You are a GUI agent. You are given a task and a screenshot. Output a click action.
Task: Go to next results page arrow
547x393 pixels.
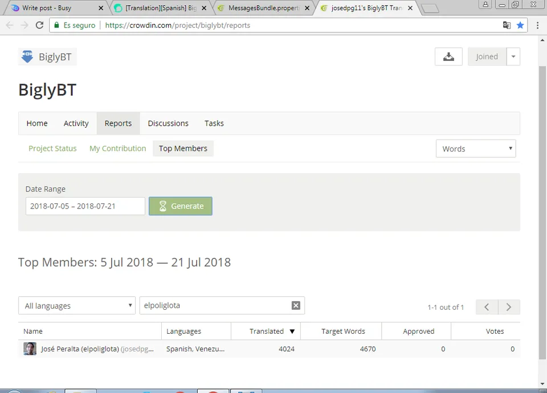coord(509,307)
